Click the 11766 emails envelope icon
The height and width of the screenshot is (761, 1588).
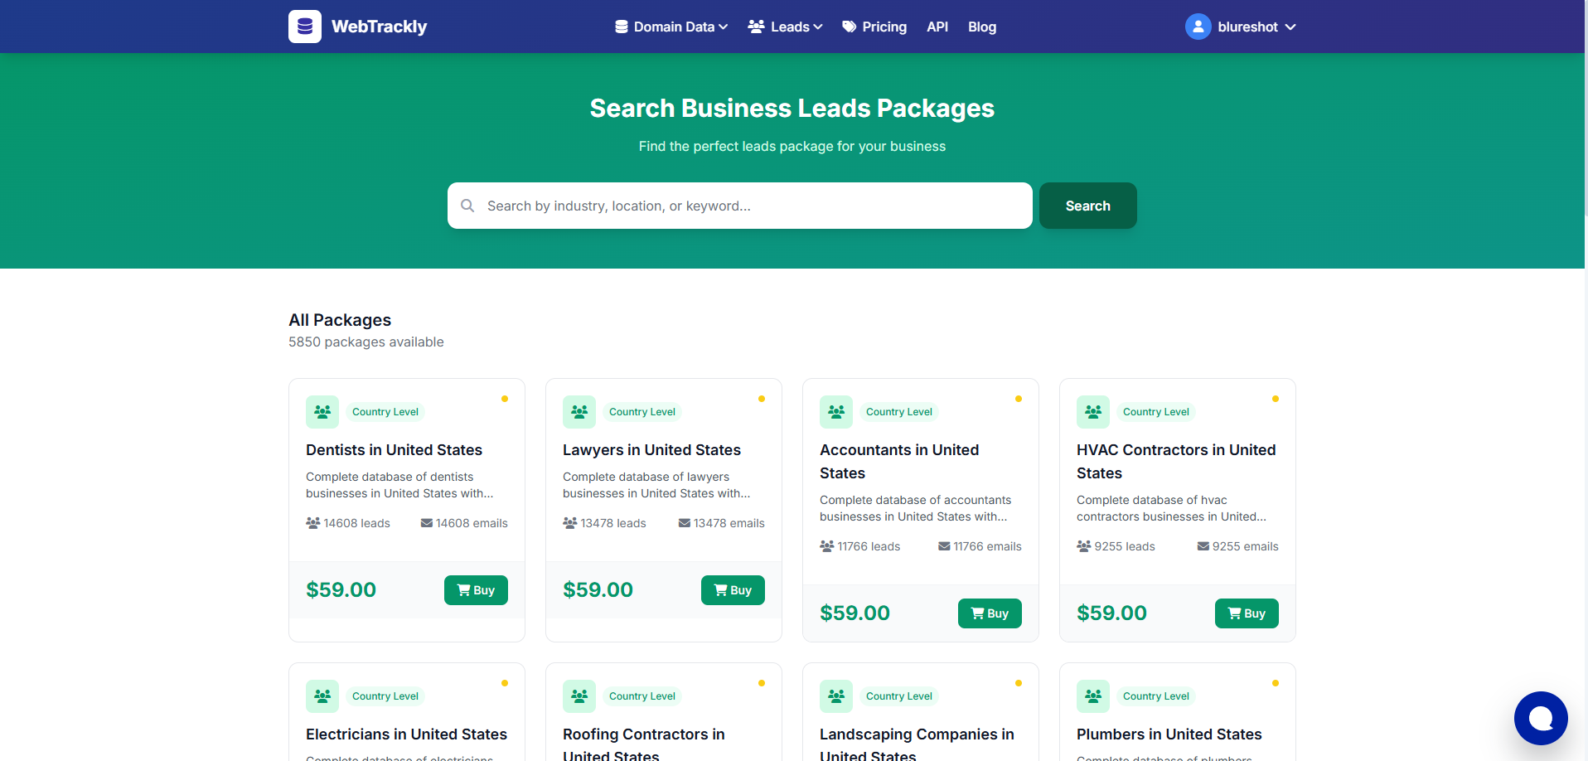944,546
